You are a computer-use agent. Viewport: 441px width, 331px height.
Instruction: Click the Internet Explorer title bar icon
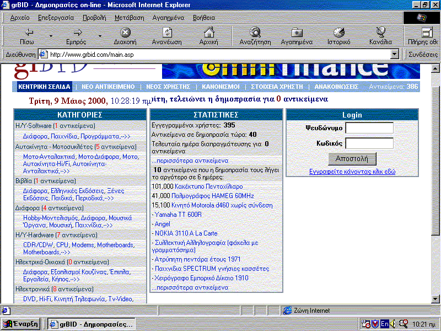[x=5, y=5]
